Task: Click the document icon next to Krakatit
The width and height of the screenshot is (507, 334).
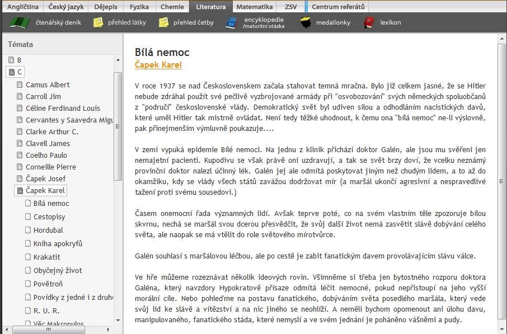Action: [x=28, y=257]
